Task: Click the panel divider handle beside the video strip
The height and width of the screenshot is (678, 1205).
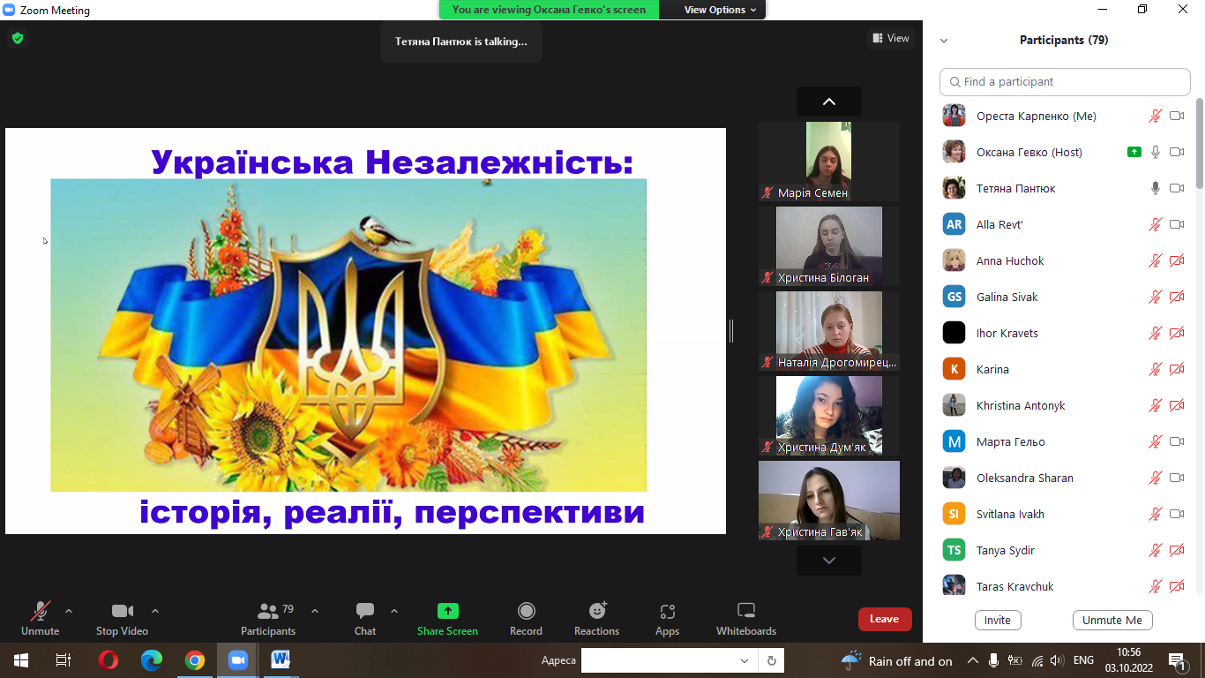Action: coord(731,331)
